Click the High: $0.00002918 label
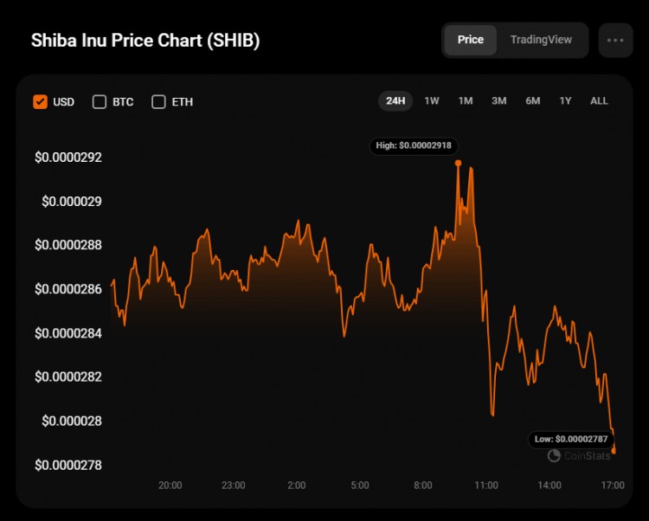The height and width of the screenshot is (521, 649). (x=414, y=145)
